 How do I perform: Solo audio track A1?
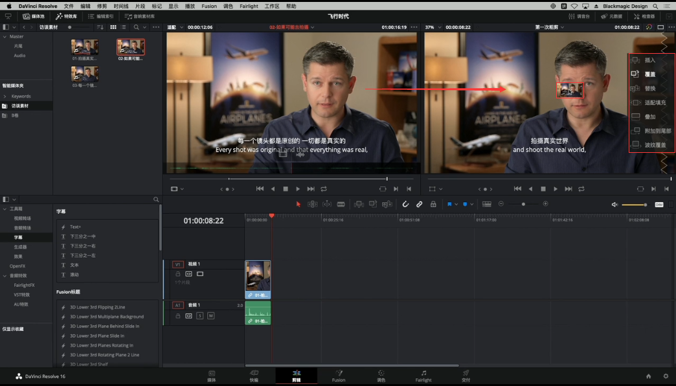199,315
